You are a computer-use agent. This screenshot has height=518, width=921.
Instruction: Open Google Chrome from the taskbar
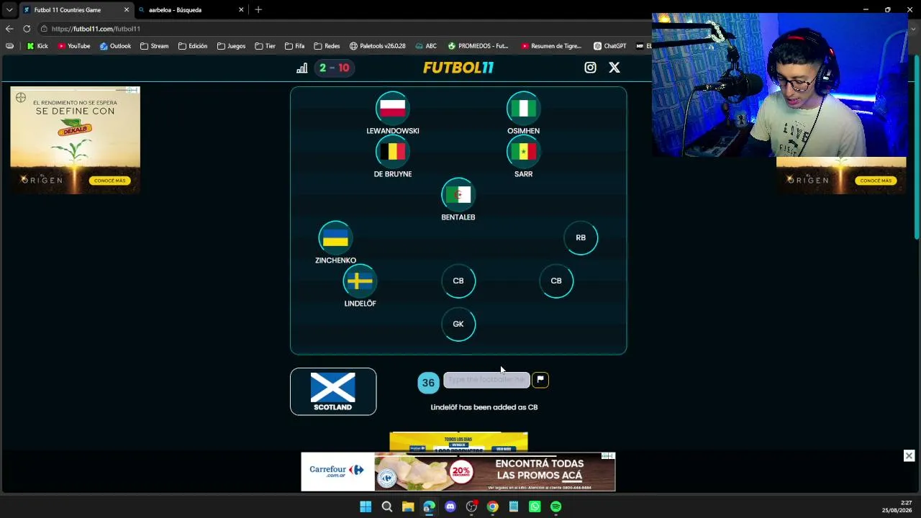pyautogui.click(x=492, y=506)
